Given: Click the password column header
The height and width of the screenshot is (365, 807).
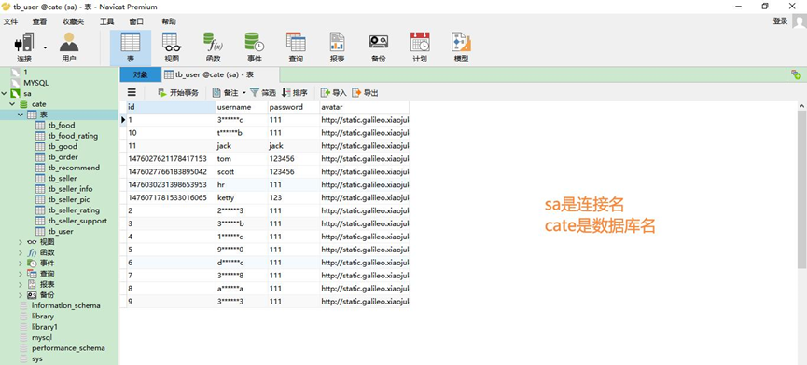Looking at the screenshot, I should (x=293, y=107).
